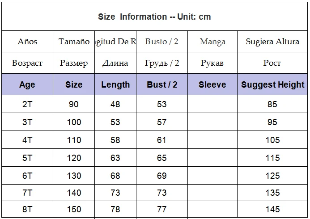This screenshot has width=310, height=219.
Task: Select the Sleeve header cell
Action: pyautogui.click(x=212, y=84)
